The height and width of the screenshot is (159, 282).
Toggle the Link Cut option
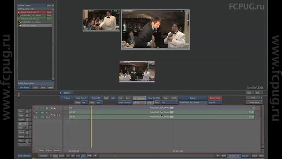(139, 102)
